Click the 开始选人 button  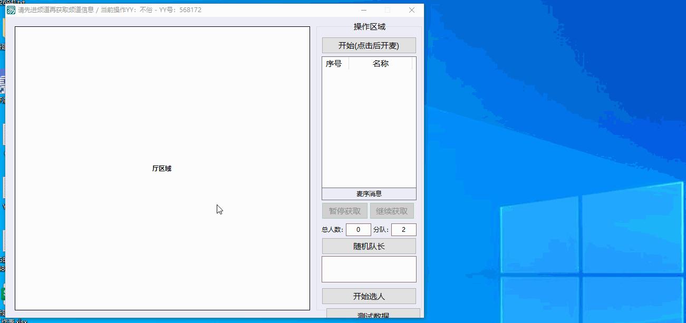pyautogui.click(x=369, y=296)
